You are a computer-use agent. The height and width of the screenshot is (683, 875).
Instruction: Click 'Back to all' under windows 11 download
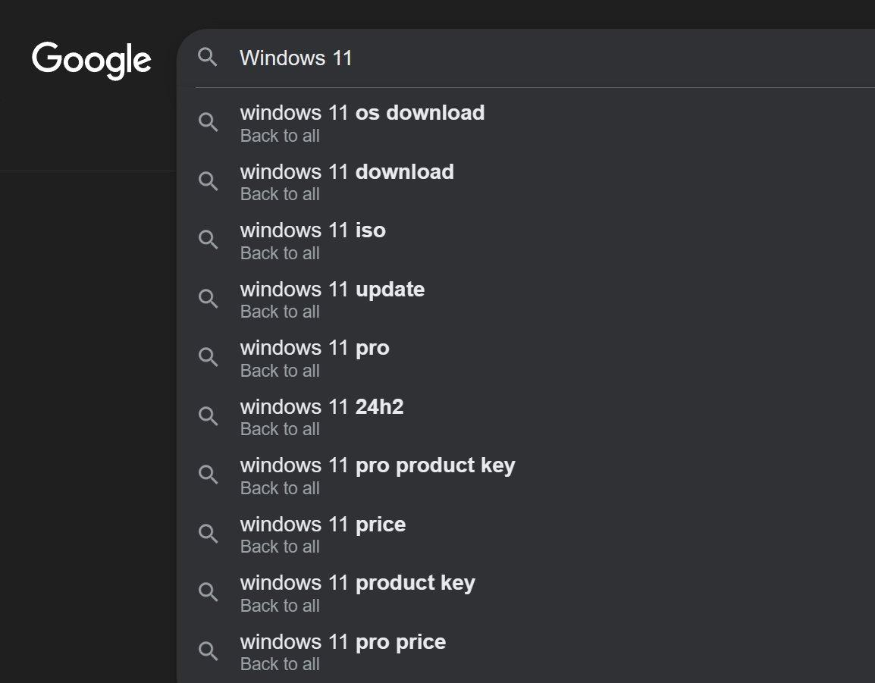[280, 194]
